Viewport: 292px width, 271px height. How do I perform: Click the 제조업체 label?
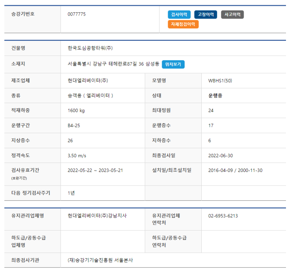20,81
